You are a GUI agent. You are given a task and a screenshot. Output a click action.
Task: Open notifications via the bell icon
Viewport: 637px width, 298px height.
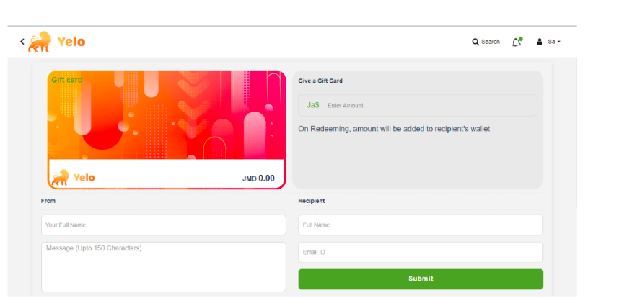[x=517, y=42]
